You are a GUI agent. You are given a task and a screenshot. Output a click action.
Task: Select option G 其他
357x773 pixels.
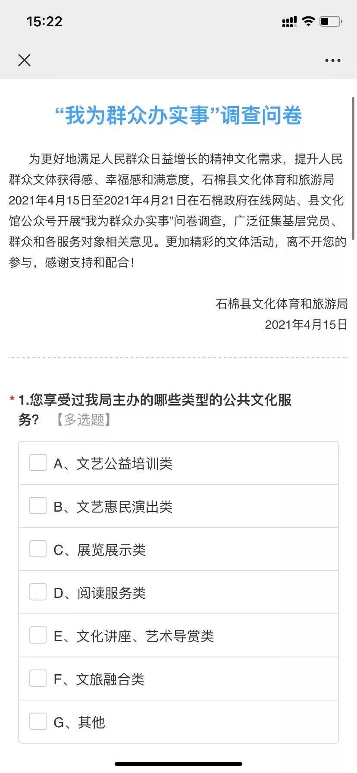(178, 722)
